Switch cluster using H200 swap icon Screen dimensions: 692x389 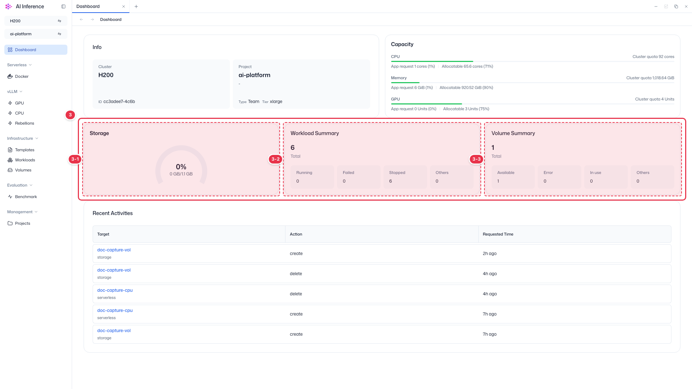[x=59, y=21]
